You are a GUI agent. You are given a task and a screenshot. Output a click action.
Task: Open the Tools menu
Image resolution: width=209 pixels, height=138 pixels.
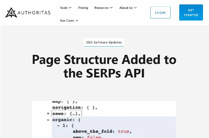click(64, 8)
